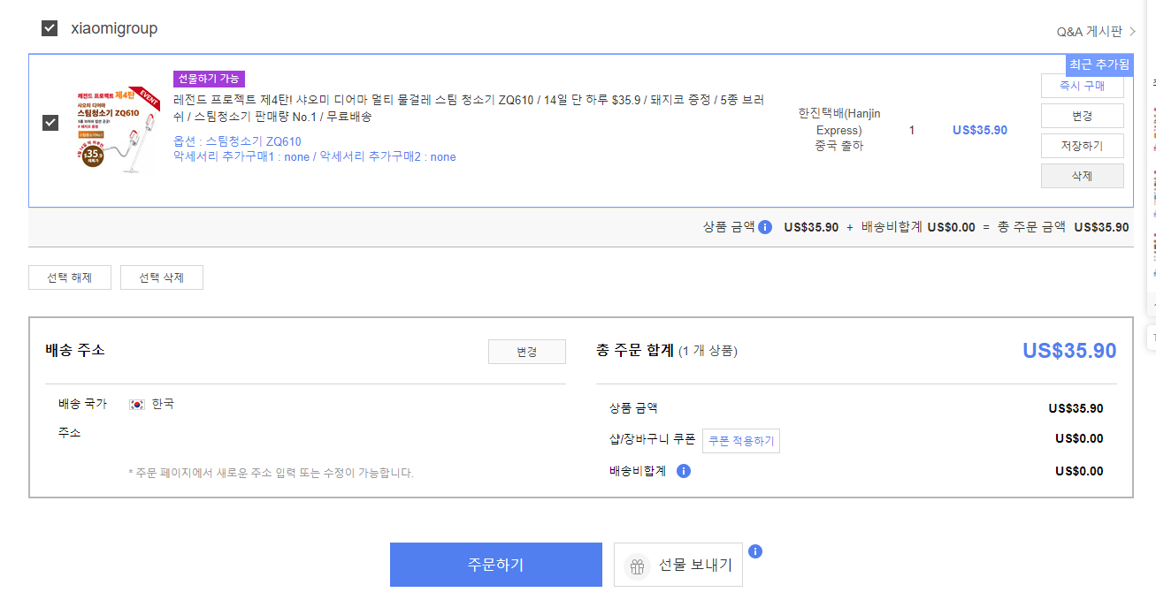Image resolution: width=1156 pixels, height=600 pixels.
Task: Click the large total US$35.90 amount
Action: pyautogui.click(x=1069, y=350)
